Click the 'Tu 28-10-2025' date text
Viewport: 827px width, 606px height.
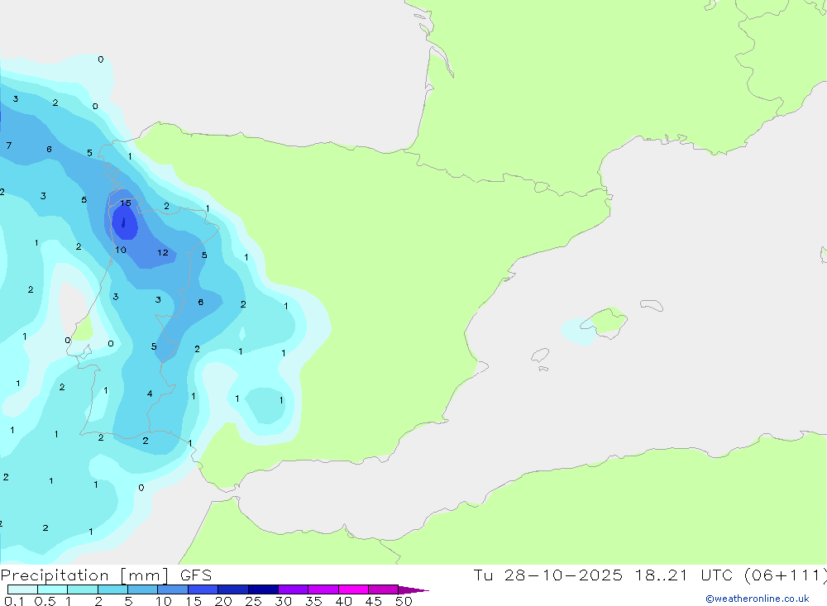[x=547, y=575]
